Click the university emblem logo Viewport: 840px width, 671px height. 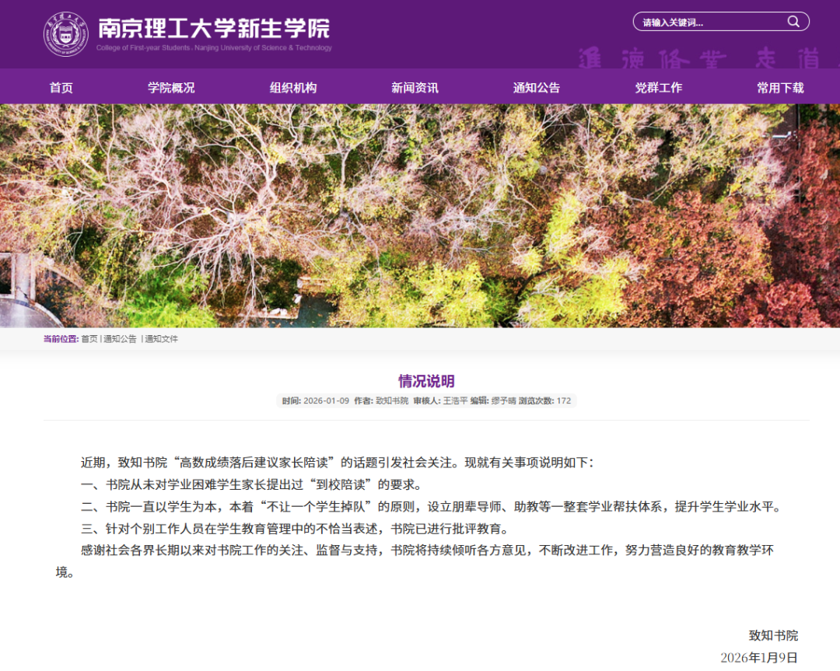pyautogui.click(x=65, y=33)
